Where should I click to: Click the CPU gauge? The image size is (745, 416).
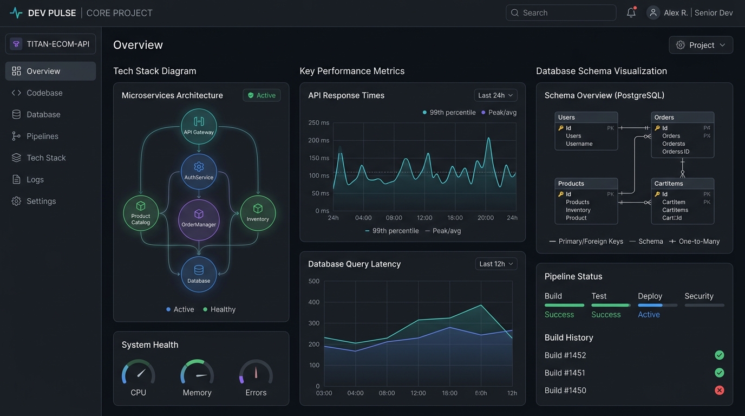[139, 373]
